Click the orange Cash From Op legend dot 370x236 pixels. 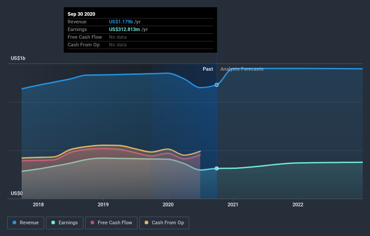(146, 222)
